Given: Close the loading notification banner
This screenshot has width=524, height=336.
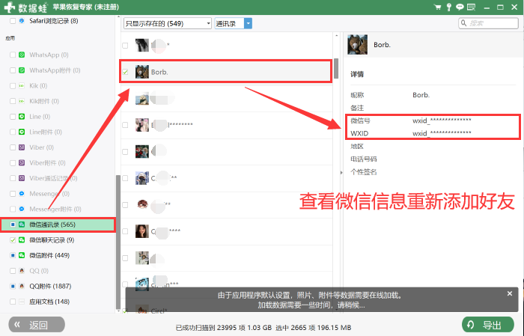Looking at the screenshot, I should click(x=510, y=293).
